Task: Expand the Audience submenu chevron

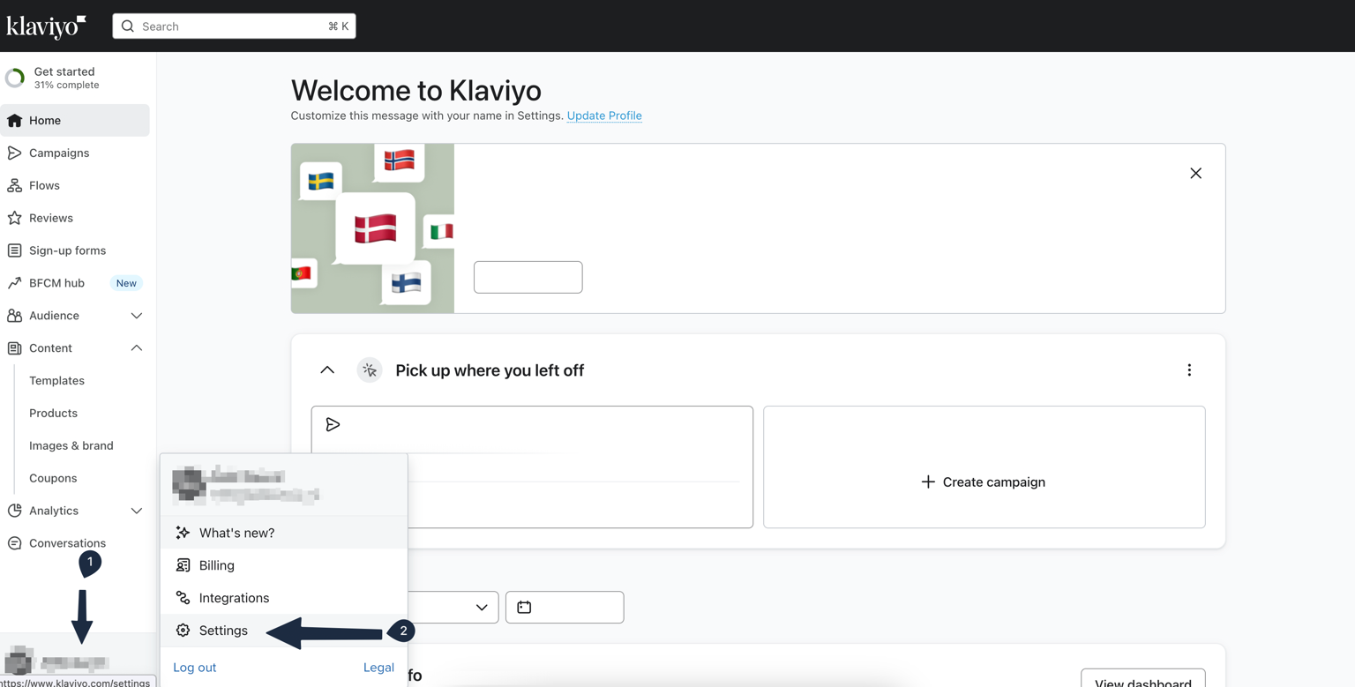Action: pyautogui.click(x=137, y=316)
